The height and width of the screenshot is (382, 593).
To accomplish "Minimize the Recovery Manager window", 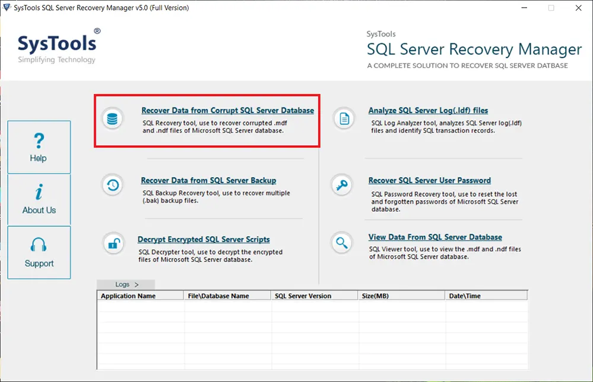I will pyautogui.click(x=524, y=8).
